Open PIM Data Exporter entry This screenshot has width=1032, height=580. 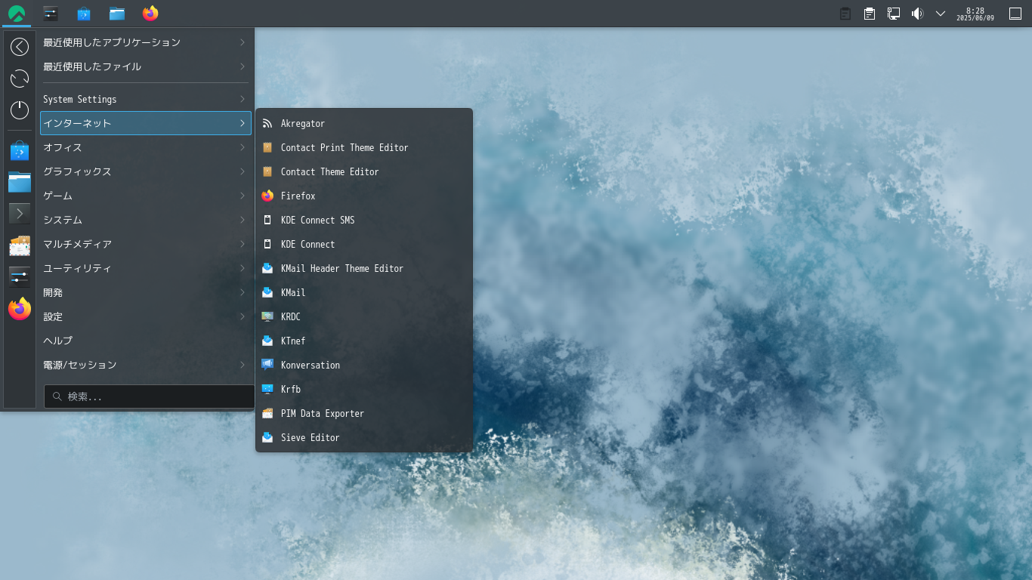point(364,413)
